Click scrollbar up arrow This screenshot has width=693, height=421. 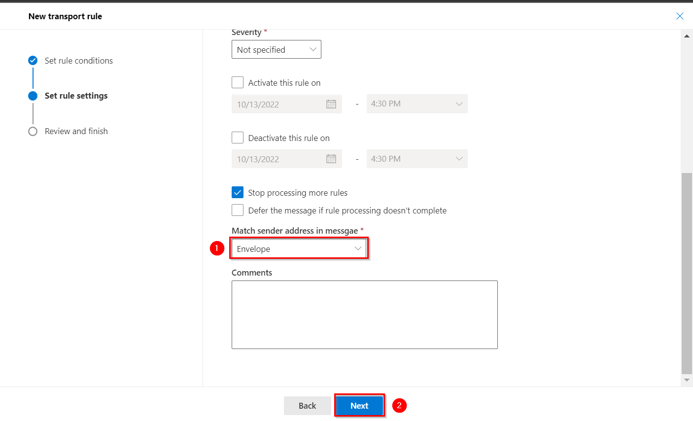coord(687,36)
